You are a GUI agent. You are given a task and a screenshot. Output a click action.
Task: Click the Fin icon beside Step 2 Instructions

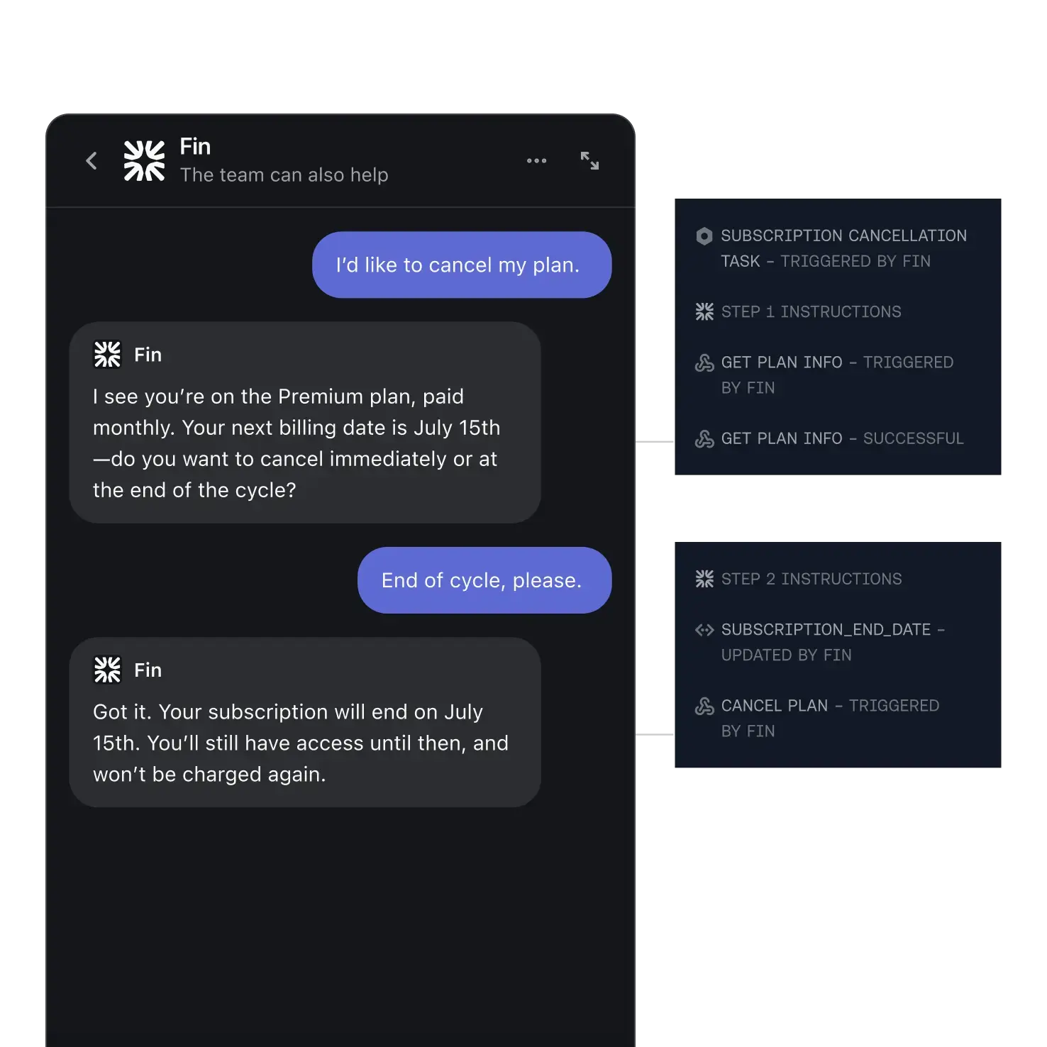click(x=704, y=579)
